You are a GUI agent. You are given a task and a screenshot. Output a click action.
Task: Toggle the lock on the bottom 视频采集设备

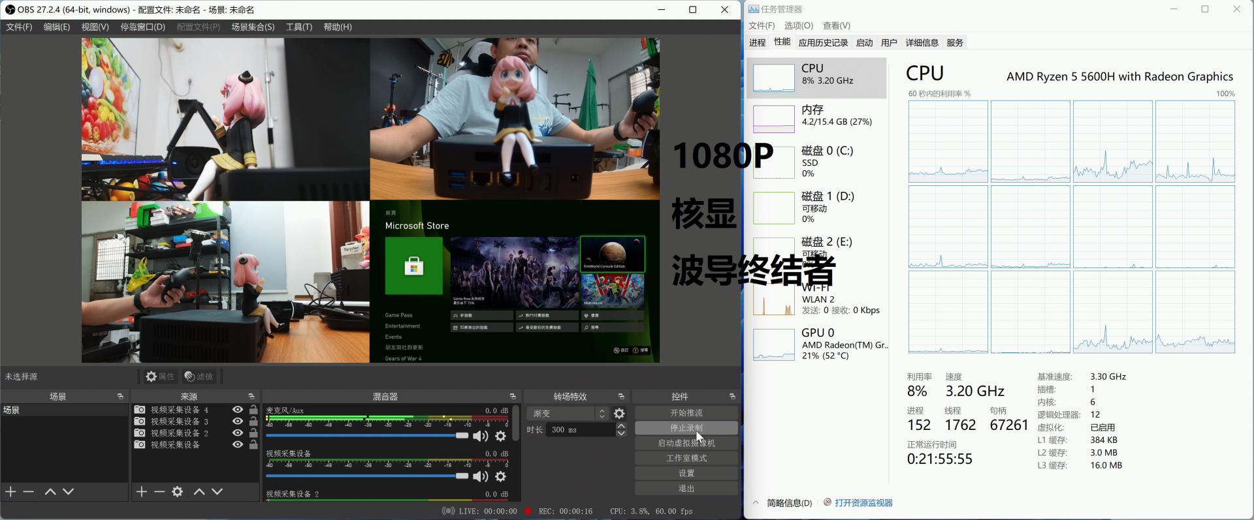coord(253,444)
